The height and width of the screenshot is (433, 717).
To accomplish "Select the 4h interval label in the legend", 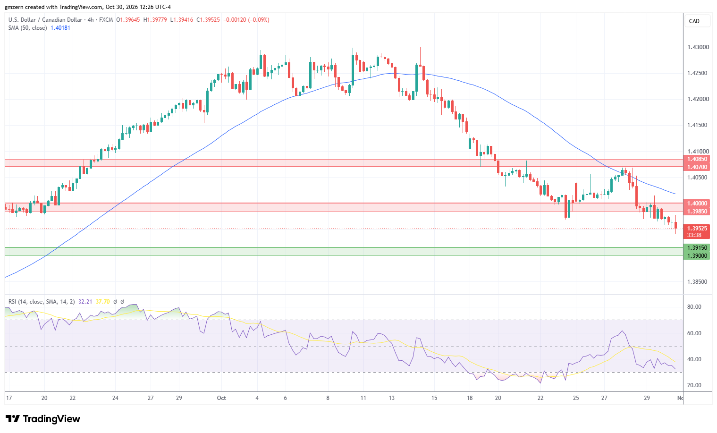I will point(91,20).
